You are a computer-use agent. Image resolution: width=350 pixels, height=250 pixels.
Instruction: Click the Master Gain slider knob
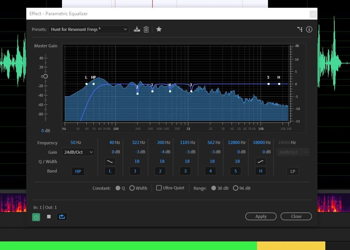46,76
